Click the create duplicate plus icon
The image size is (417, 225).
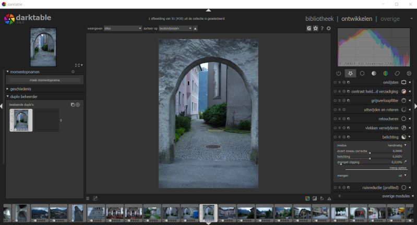[x=78, y=105]
